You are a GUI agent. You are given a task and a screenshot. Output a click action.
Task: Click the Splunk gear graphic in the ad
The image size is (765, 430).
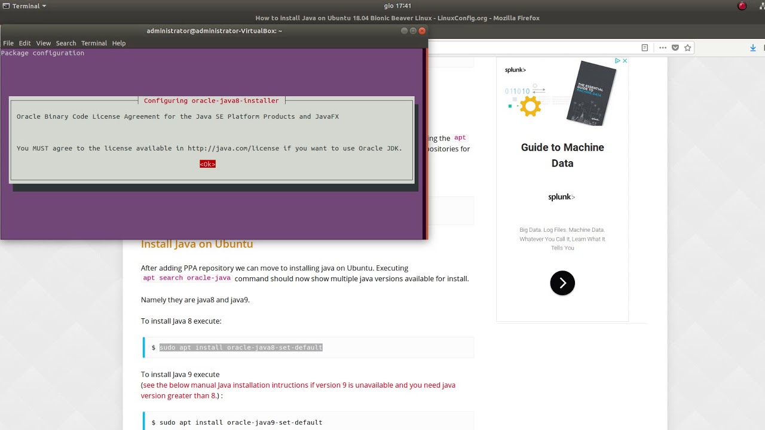pyautogui.click(x=530, y=106)
